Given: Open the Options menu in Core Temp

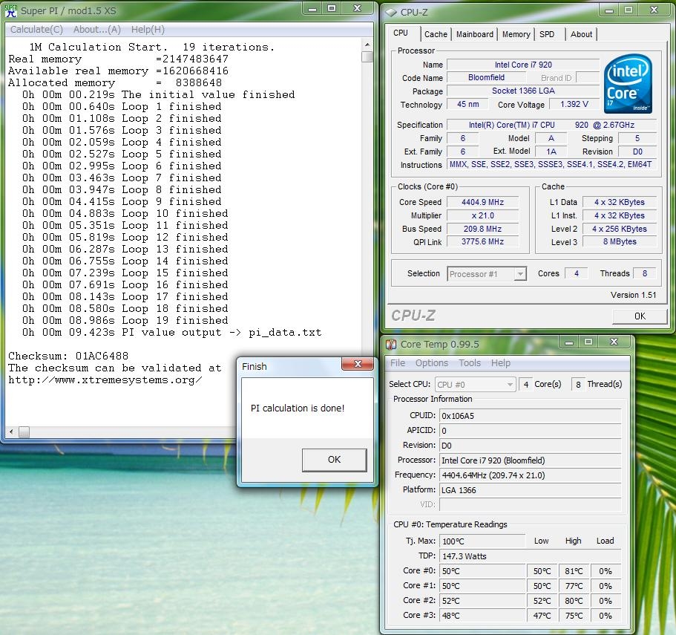Looking at the screenshot, I should (432, 362).
